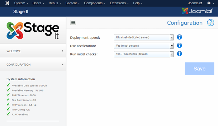Viewport: 218px width, 126px height.
Task: Click the checkmark next to PHP Config OK
Action: tap(8, 109)
